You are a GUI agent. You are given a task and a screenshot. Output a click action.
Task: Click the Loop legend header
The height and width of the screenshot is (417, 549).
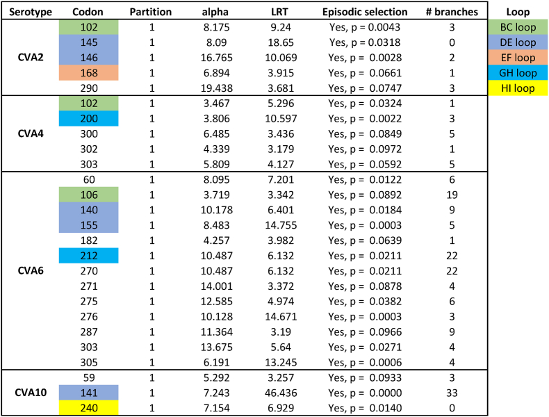click(518, 13)
